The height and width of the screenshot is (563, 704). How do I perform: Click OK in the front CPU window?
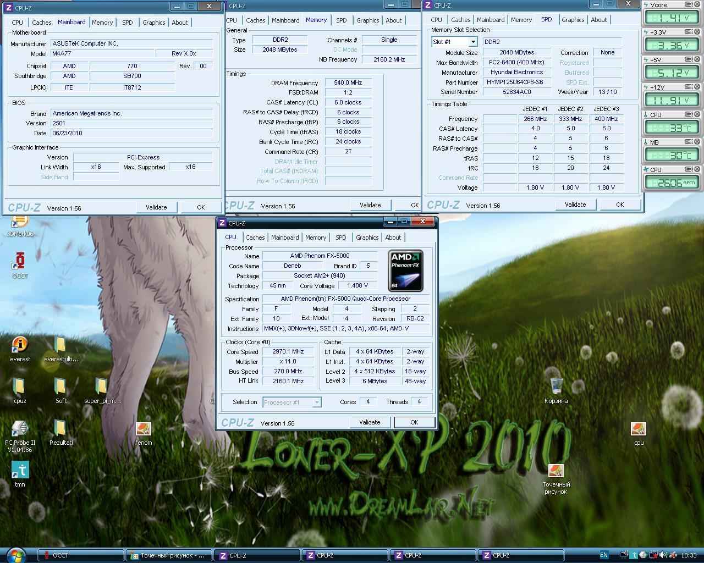(414, 422)
